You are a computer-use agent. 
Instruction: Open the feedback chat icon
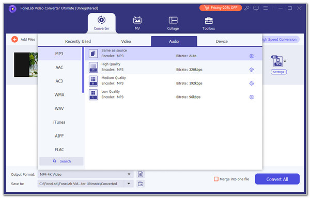point(256,8)
